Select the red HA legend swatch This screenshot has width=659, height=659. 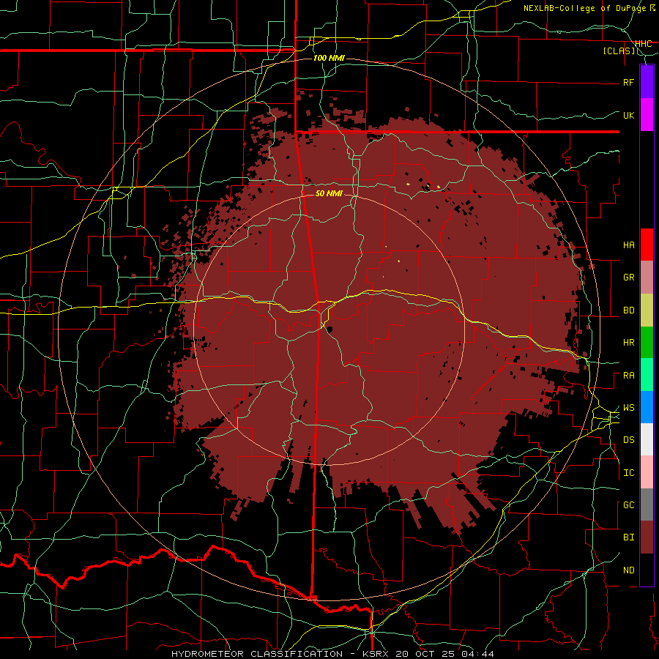(x=647, y=245)
